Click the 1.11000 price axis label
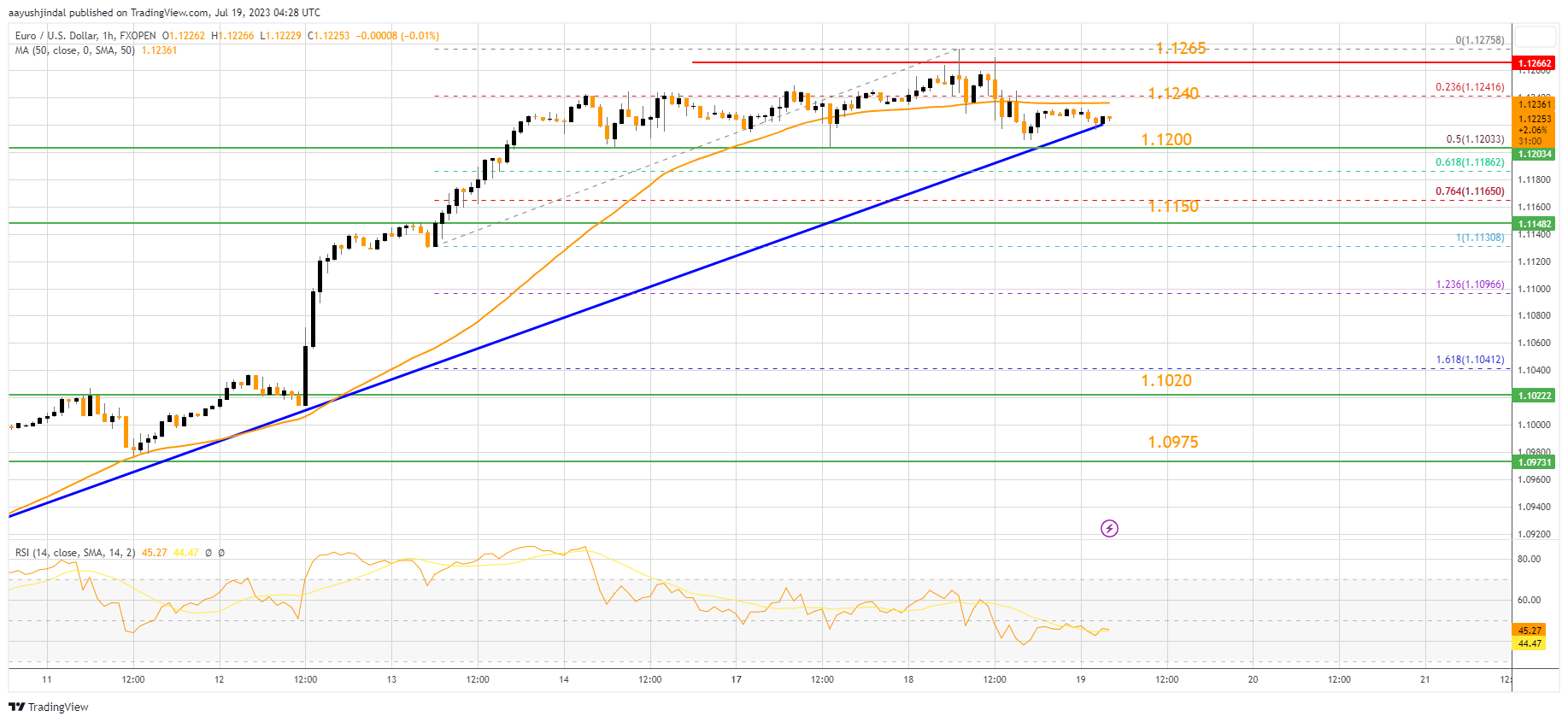1568x722 pixels. pyautogui.click(x=1534, y=289)
